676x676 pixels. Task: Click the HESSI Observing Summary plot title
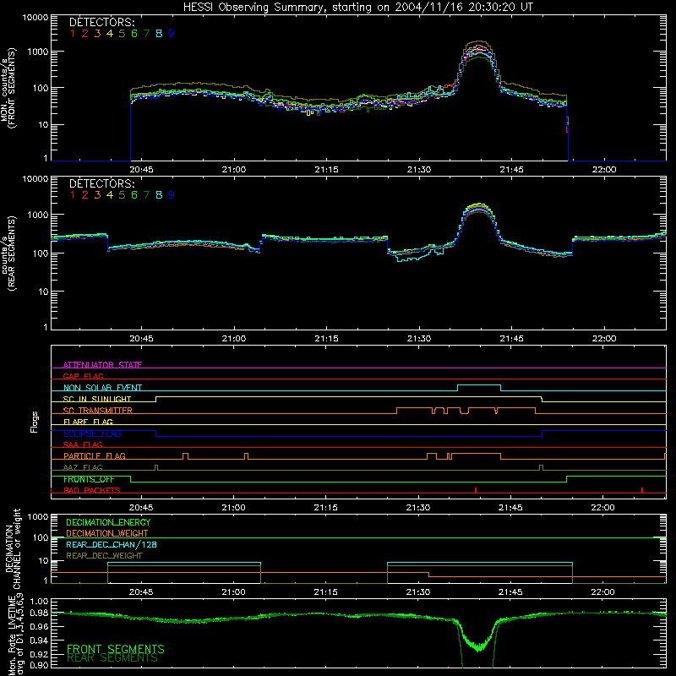[x=357, y=8]
